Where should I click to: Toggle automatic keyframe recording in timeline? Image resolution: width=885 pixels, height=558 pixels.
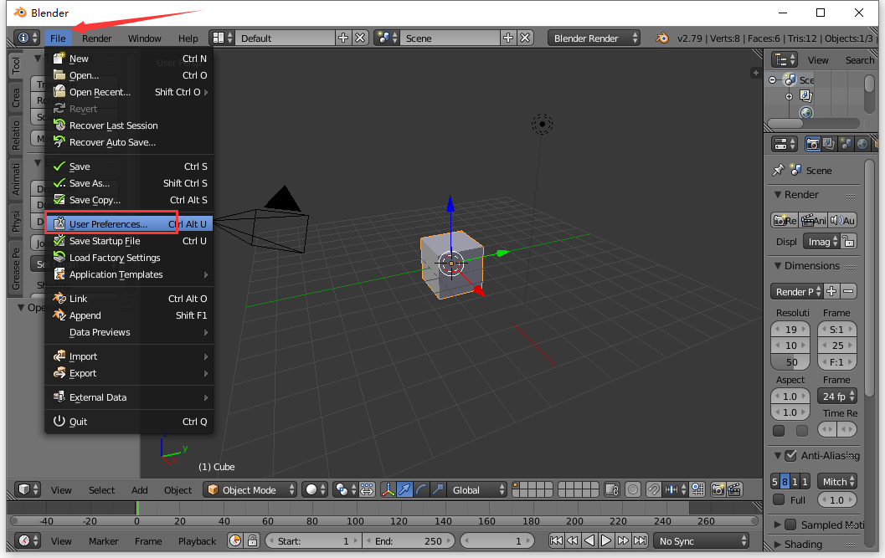coord(236,540)
